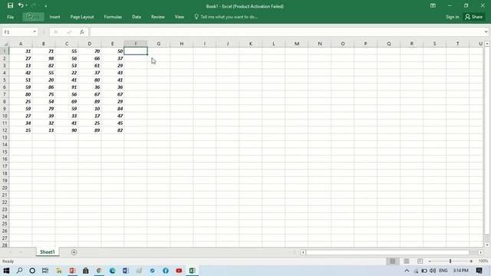Click the zoom slider handle

450,261
